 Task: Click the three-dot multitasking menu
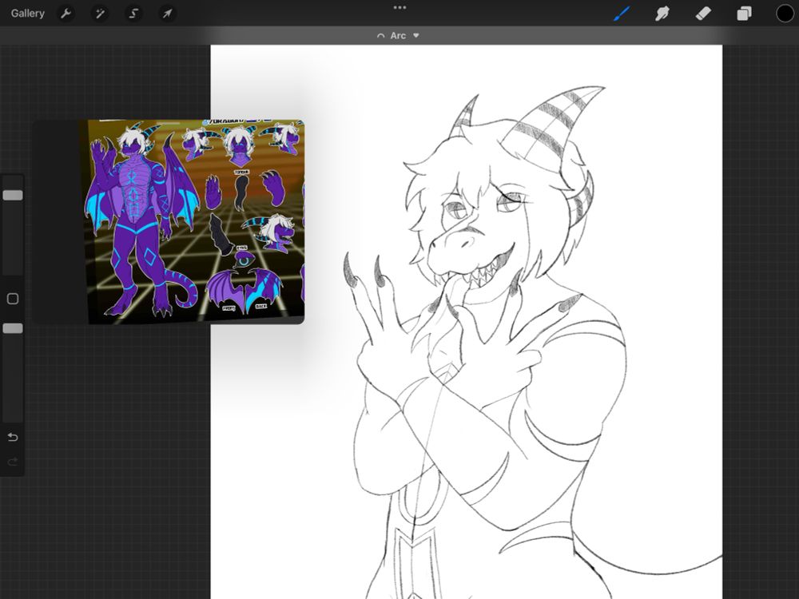(399, 7)
